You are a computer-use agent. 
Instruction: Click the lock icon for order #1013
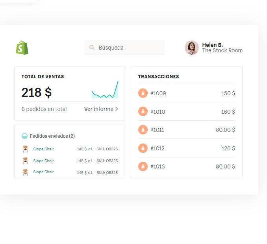coord(143,166)
